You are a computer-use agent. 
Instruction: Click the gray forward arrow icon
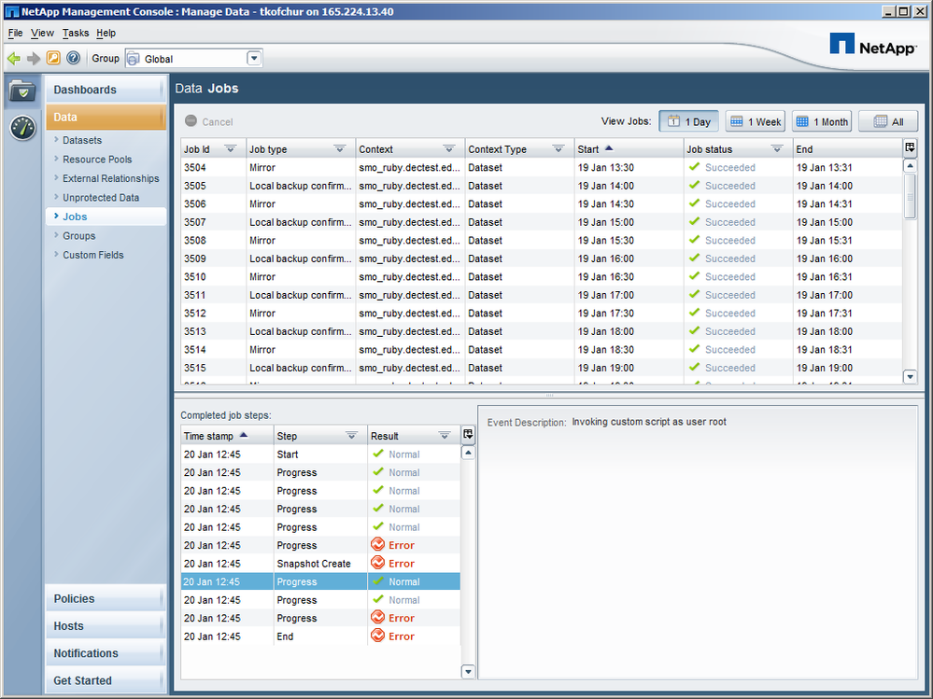34,58
